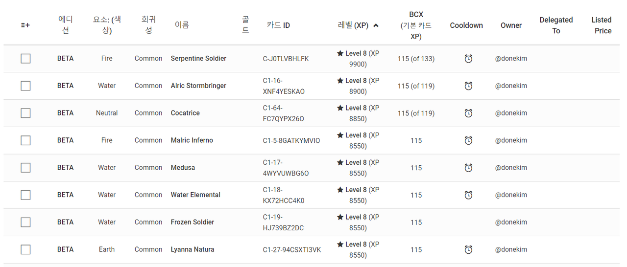The width and height of the screenshot is (627, 267).
Task: Click the cooldown clock icon for Medusa
Action: (x=468, y=168)
